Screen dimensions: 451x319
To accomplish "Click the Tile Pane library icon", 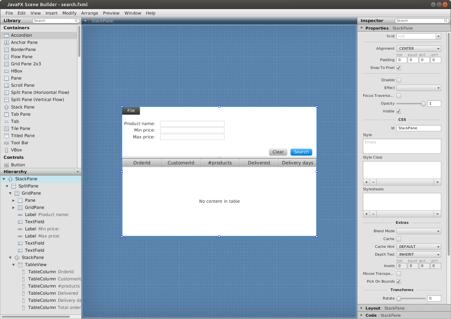I will point(6,129).
